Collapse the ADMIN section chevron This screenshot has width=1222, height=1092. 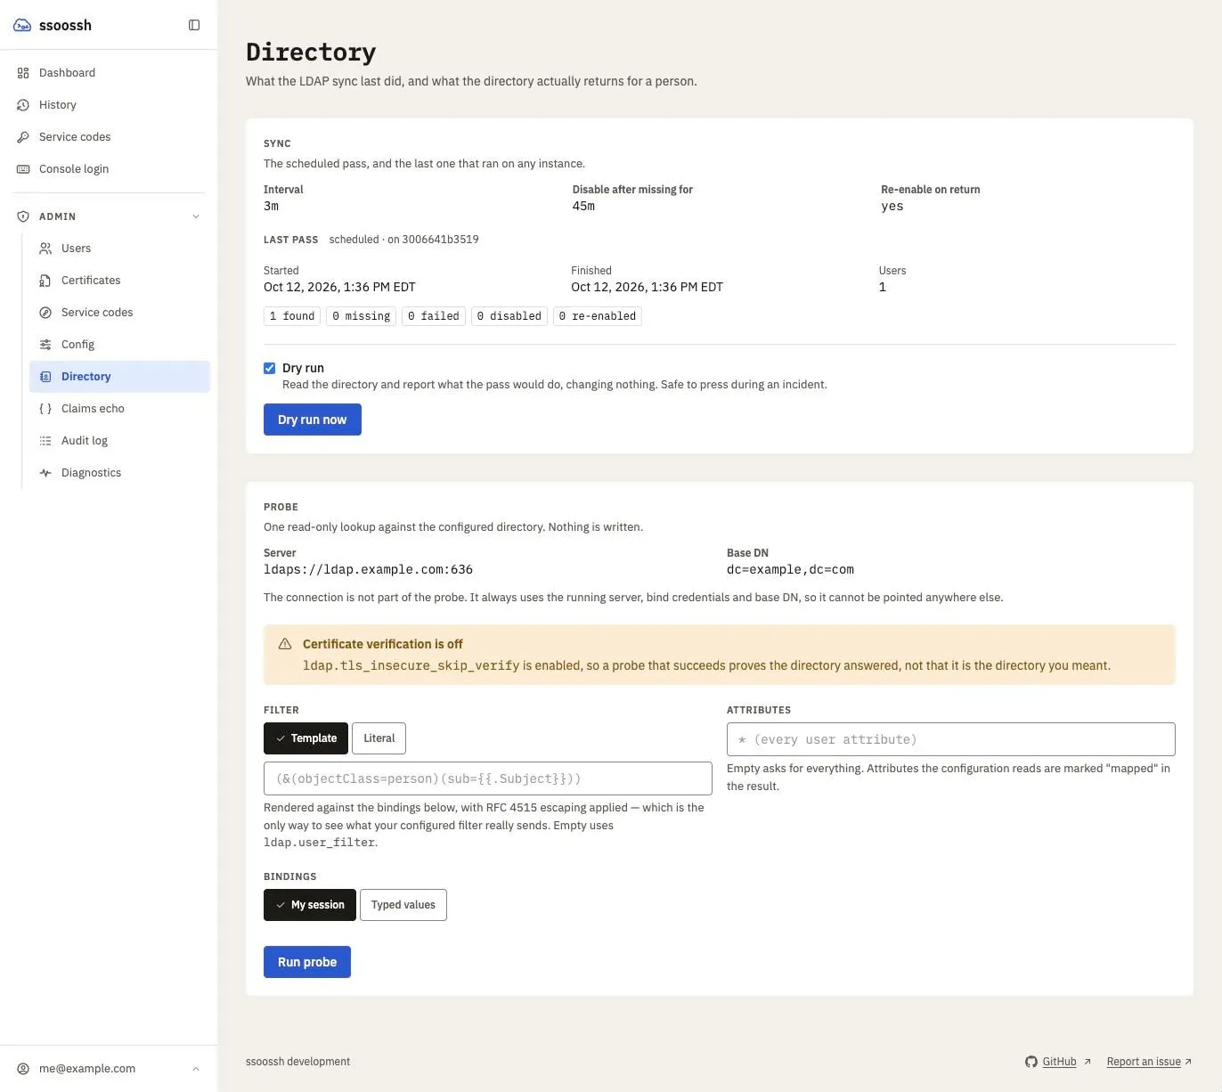pyautogui.click(x=196, y=216)
